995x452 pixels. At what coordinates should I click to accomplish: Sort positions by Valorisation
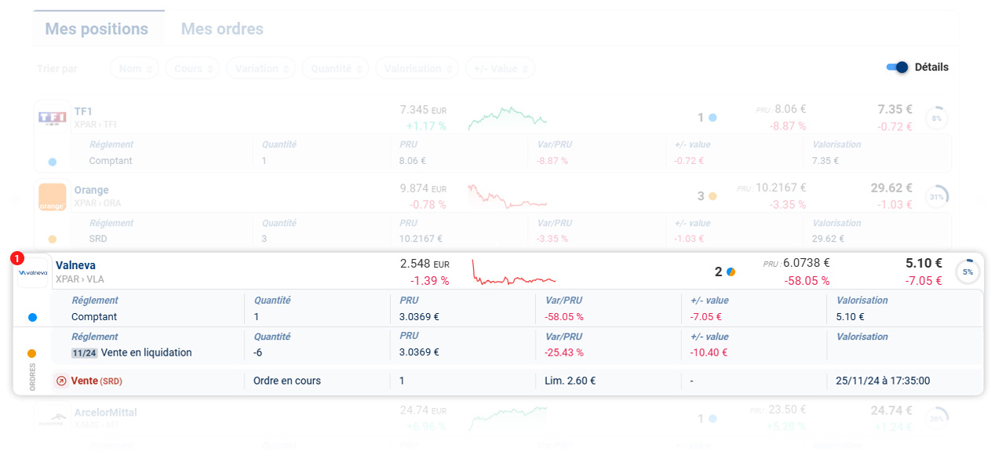(417, 68)
